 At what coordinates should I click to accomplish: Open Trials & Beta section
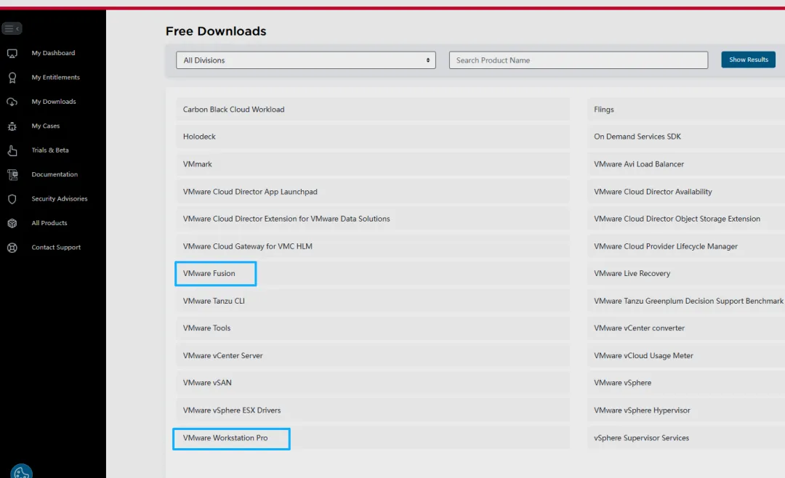click(x=50, y=150)
